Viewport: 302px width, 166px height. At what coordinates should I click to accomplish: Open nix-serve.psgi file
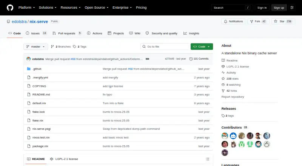(42, 129)
